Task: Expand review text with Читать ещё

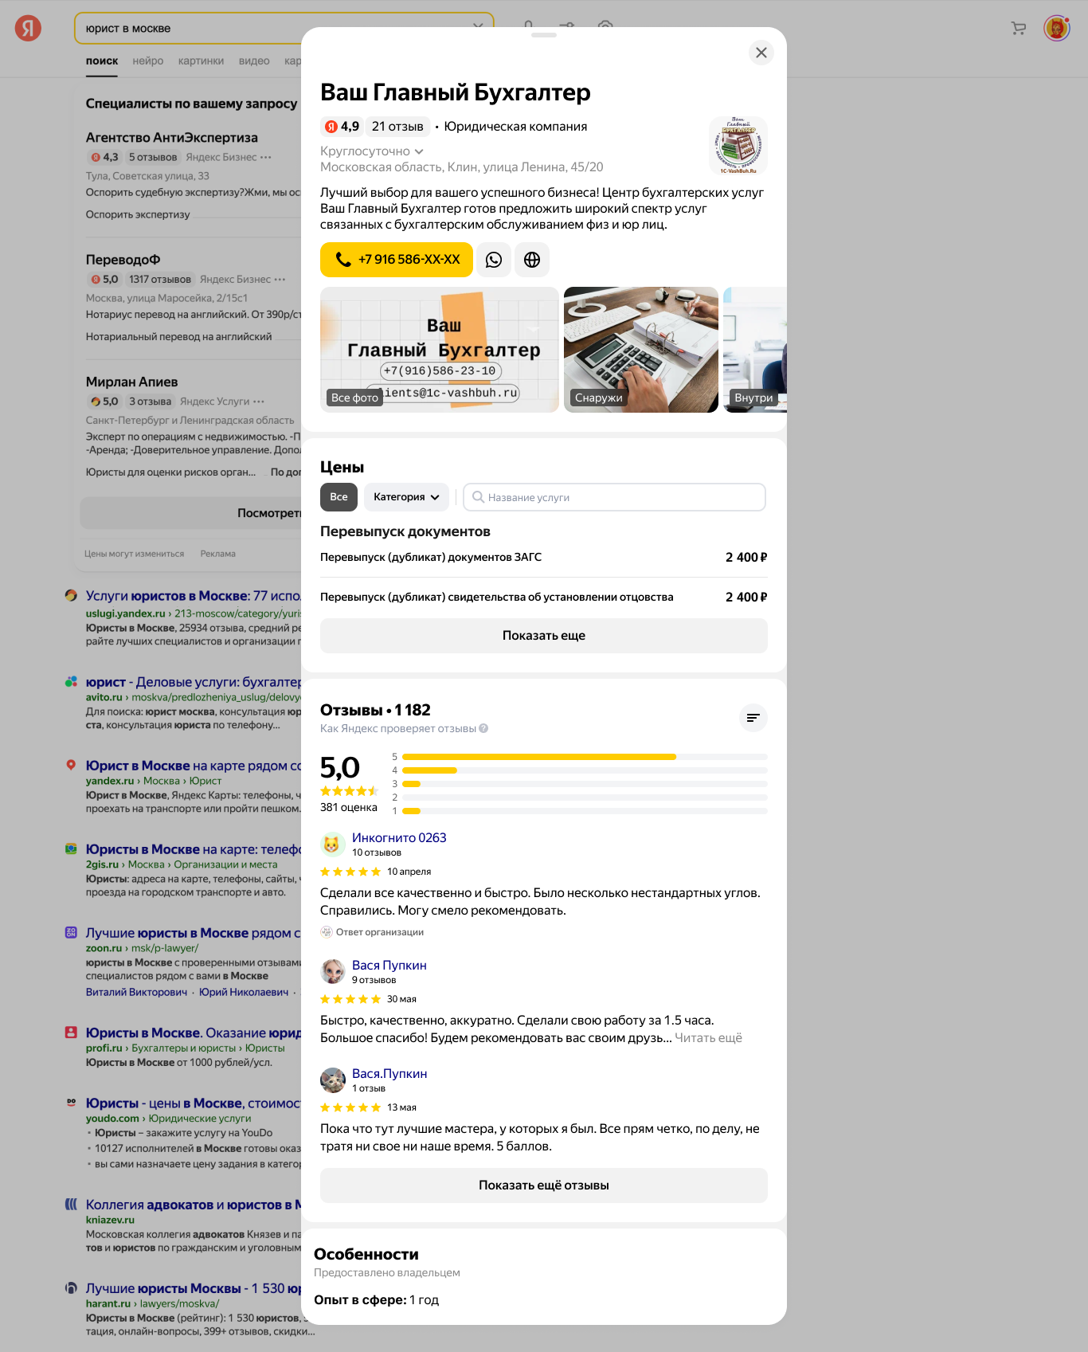Action: tap(708, 1038)
